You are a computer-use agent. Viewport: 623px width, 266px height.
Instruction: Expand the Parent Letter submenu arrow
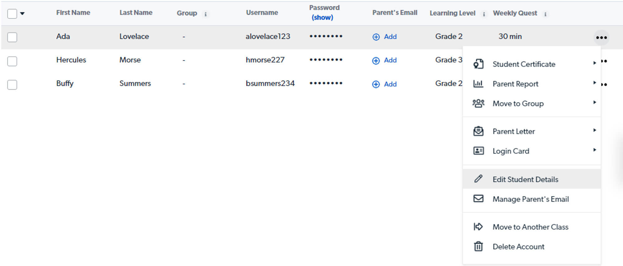594,130
